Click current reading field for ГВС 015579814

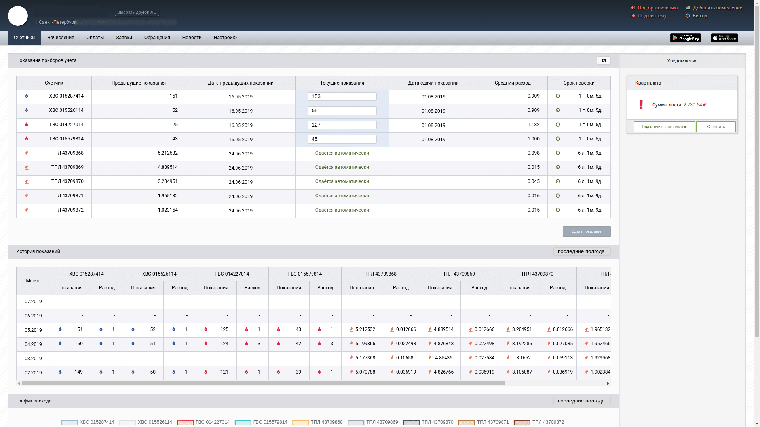coord(342,139)
